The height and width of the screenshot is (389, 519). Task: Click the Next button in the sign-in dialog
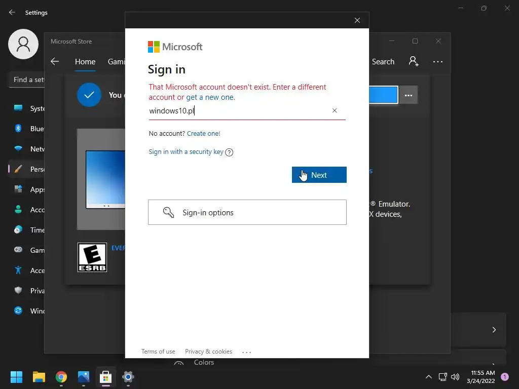319,175
